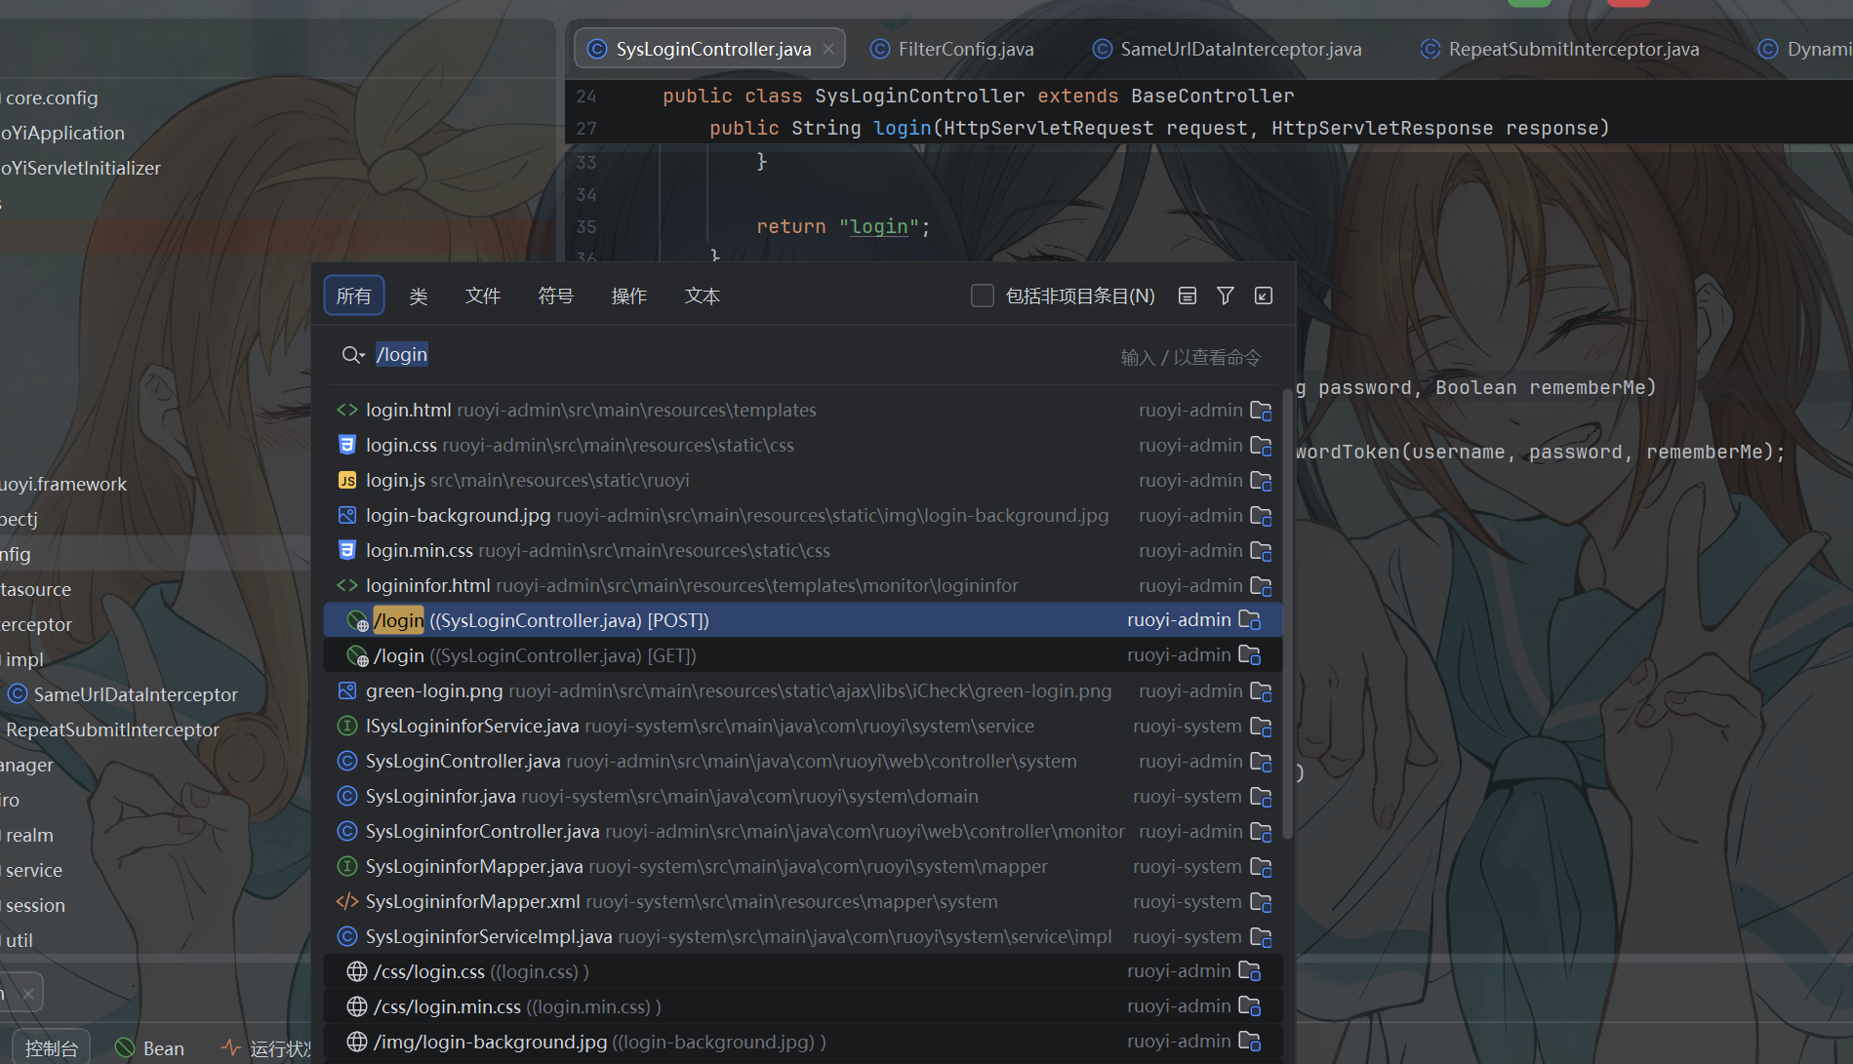The width and height of the screenshot is (1853, 1064).
Task: Switch to the 操作 tab
Action: coord(629,296)
